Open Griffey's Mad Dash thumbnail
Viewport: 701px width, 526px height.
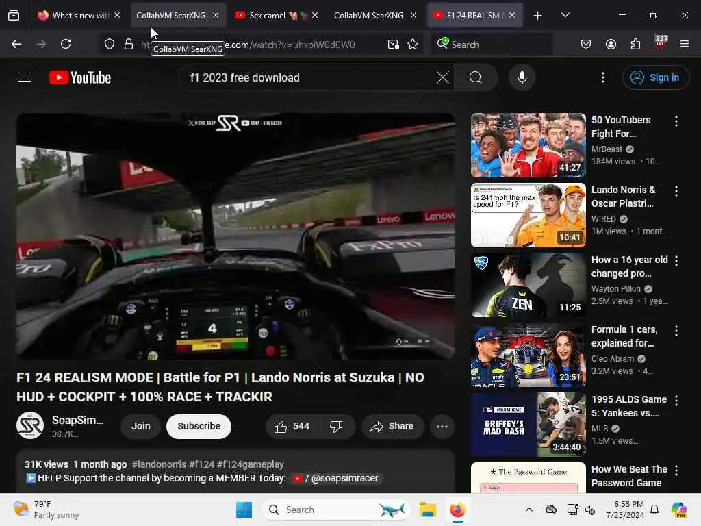click(528, 425)
